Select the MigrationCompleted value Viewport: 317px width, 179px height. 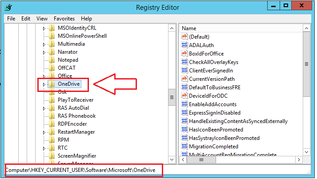pos(213,147)
